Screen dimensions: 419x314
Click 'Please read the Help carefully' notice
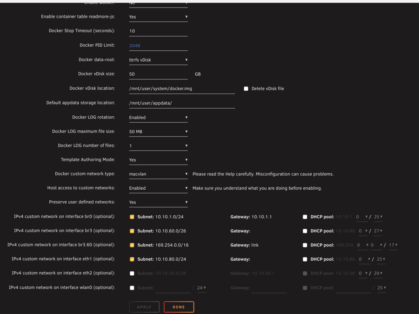click(x=263, y=174)
